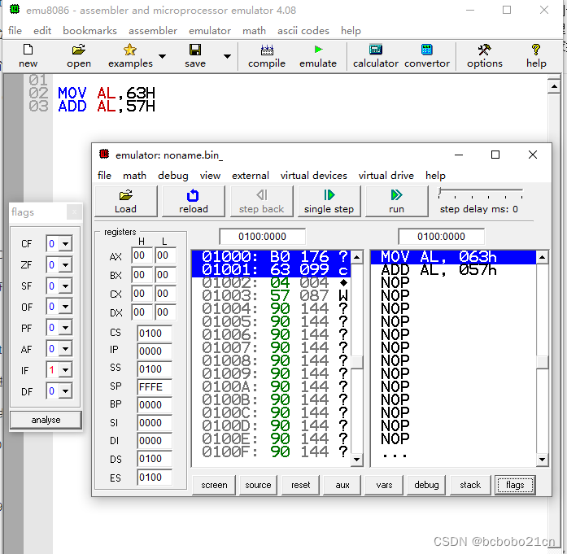Open the PF flag dropdown
Screen dimensions: 567x554
pyautogui.click(x=65, y=328)
